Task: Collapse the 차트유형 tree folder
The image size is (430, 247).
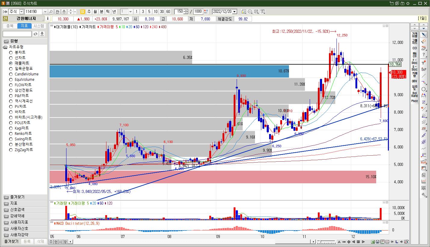Action: point(5,47)
